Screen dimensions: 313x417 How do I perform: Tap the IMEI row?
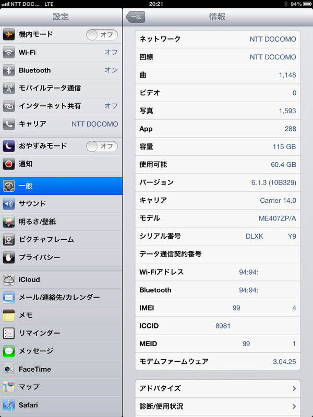click(x=218, y=308)
